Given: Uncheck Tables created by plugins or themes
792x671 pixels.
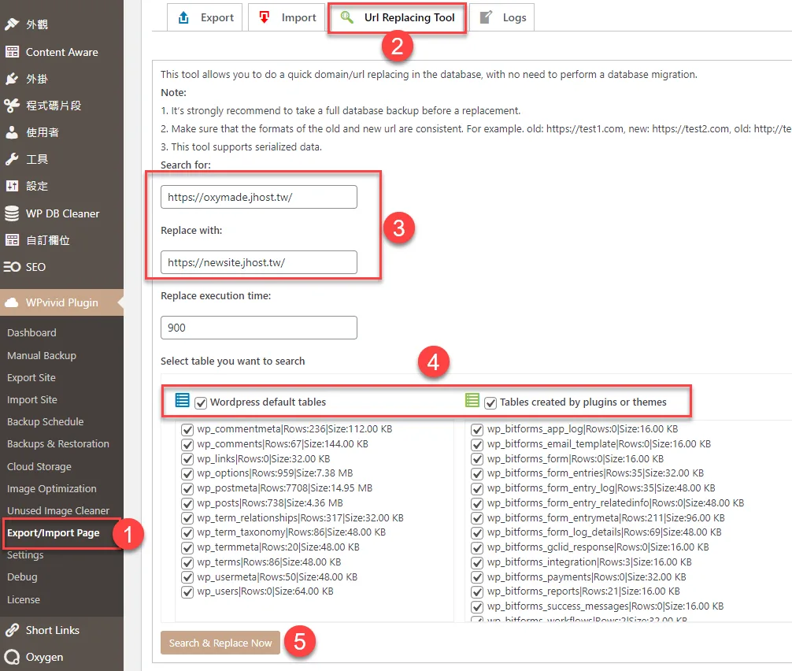Looking at the screenshot, I should click(x=490, y=402).
